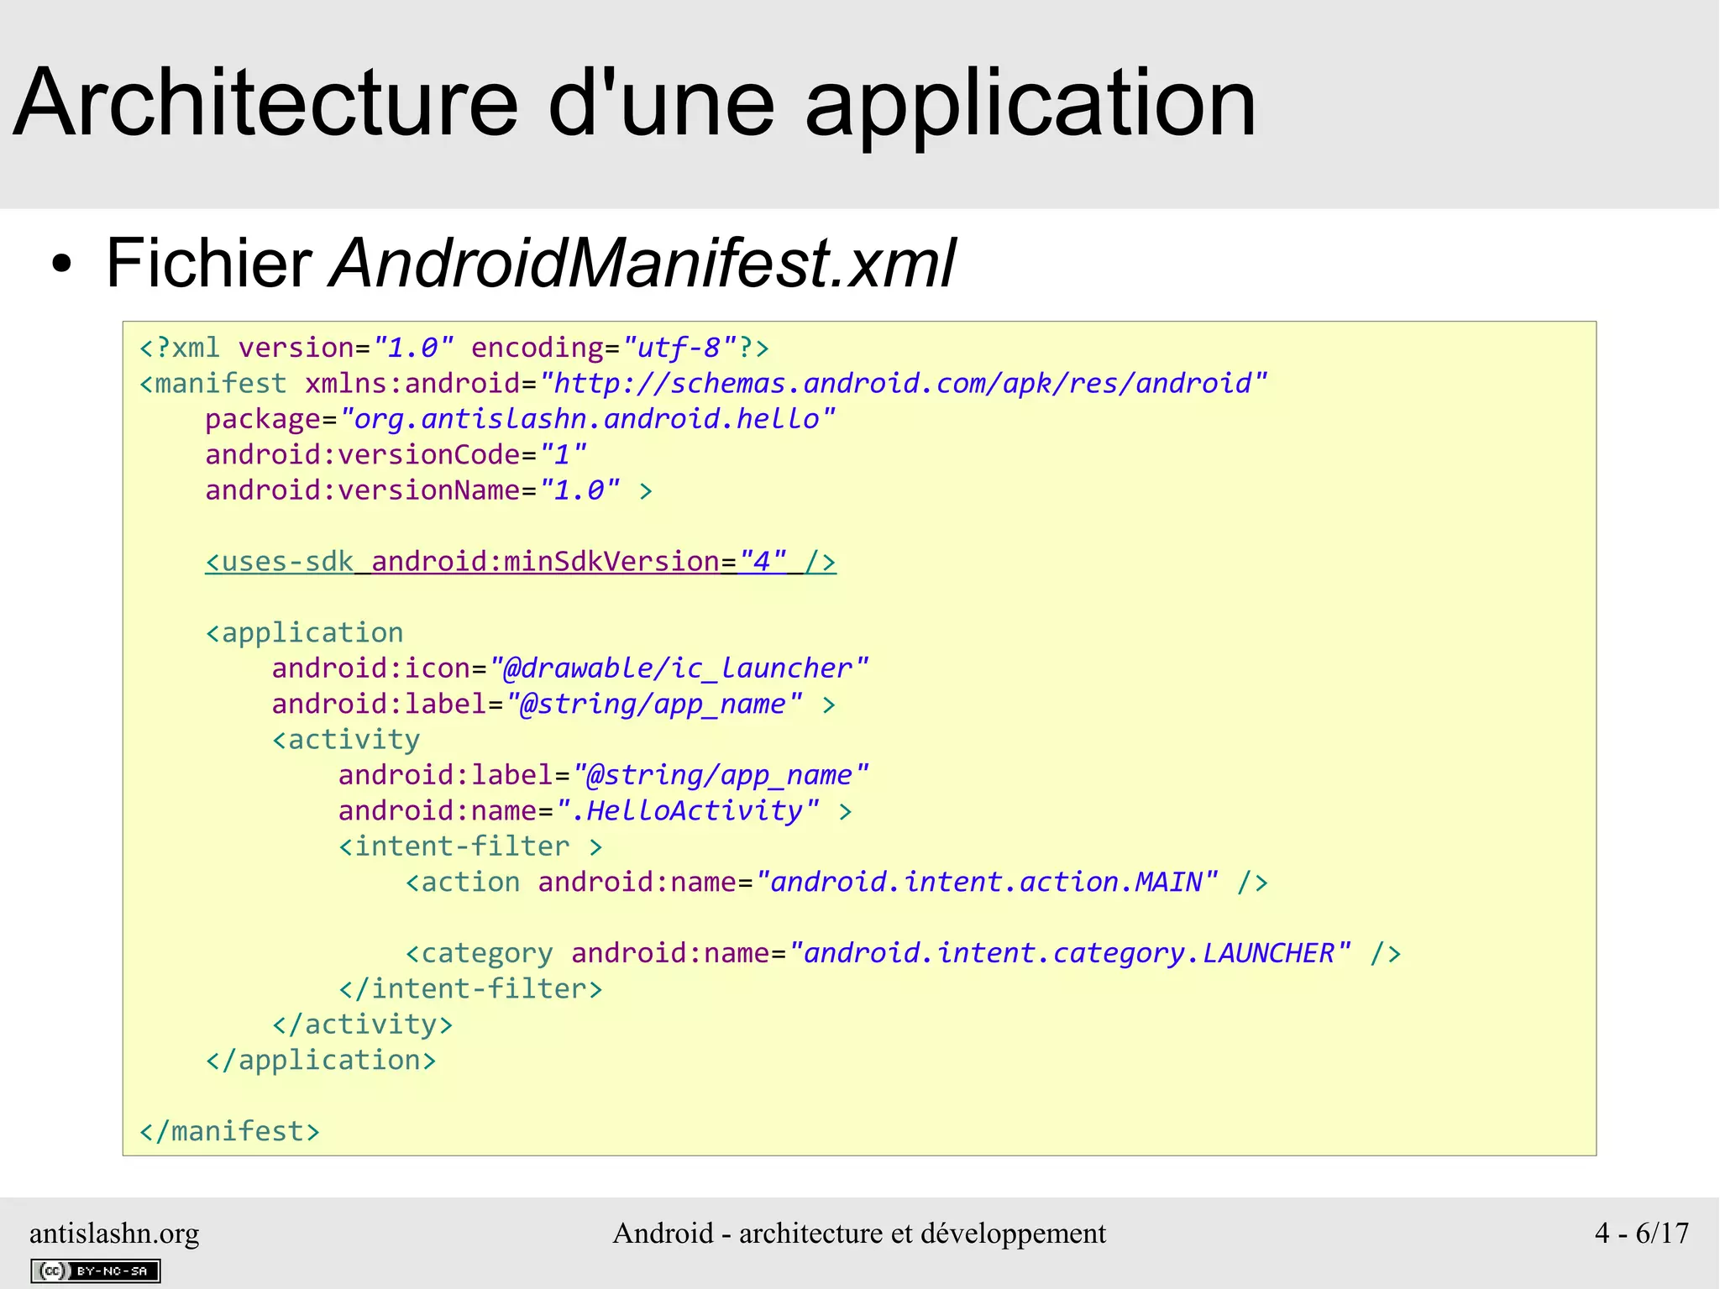
Task: Click footer 'Android - architecture et développement'
Action: 859,1233
